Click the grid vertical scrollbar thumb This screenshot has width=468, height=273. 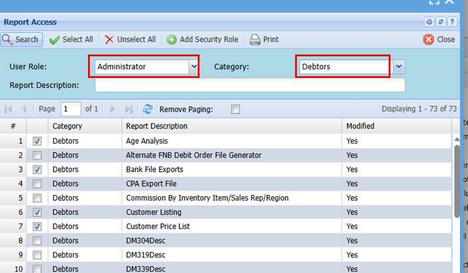point(457,181)
